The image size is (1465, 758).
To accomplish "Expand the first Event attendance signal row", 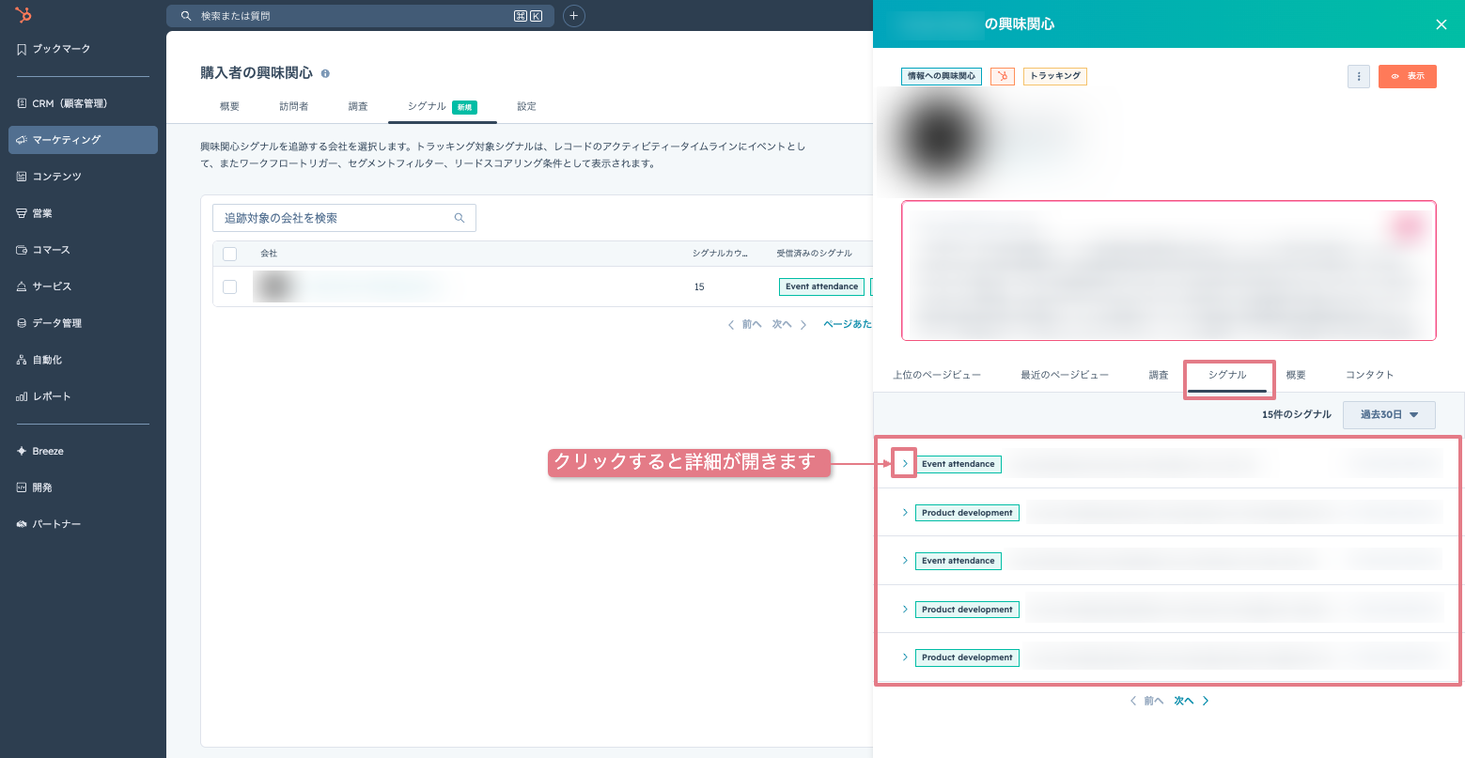I will pyautogui.click(x=905, y=464).
